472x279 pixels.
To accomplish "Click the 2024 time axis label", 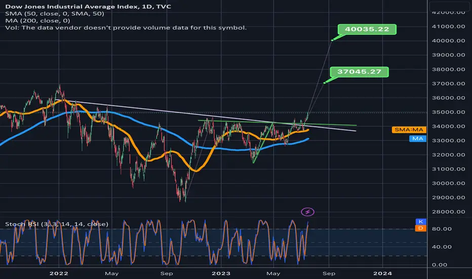I will click(x=382, y=273).
